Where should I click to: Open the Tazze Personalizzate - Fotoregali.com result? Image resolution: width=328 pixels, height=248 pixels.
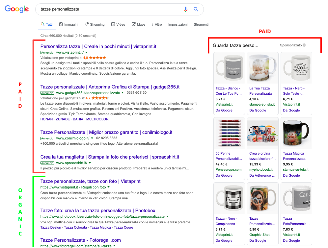click(81, 240)
